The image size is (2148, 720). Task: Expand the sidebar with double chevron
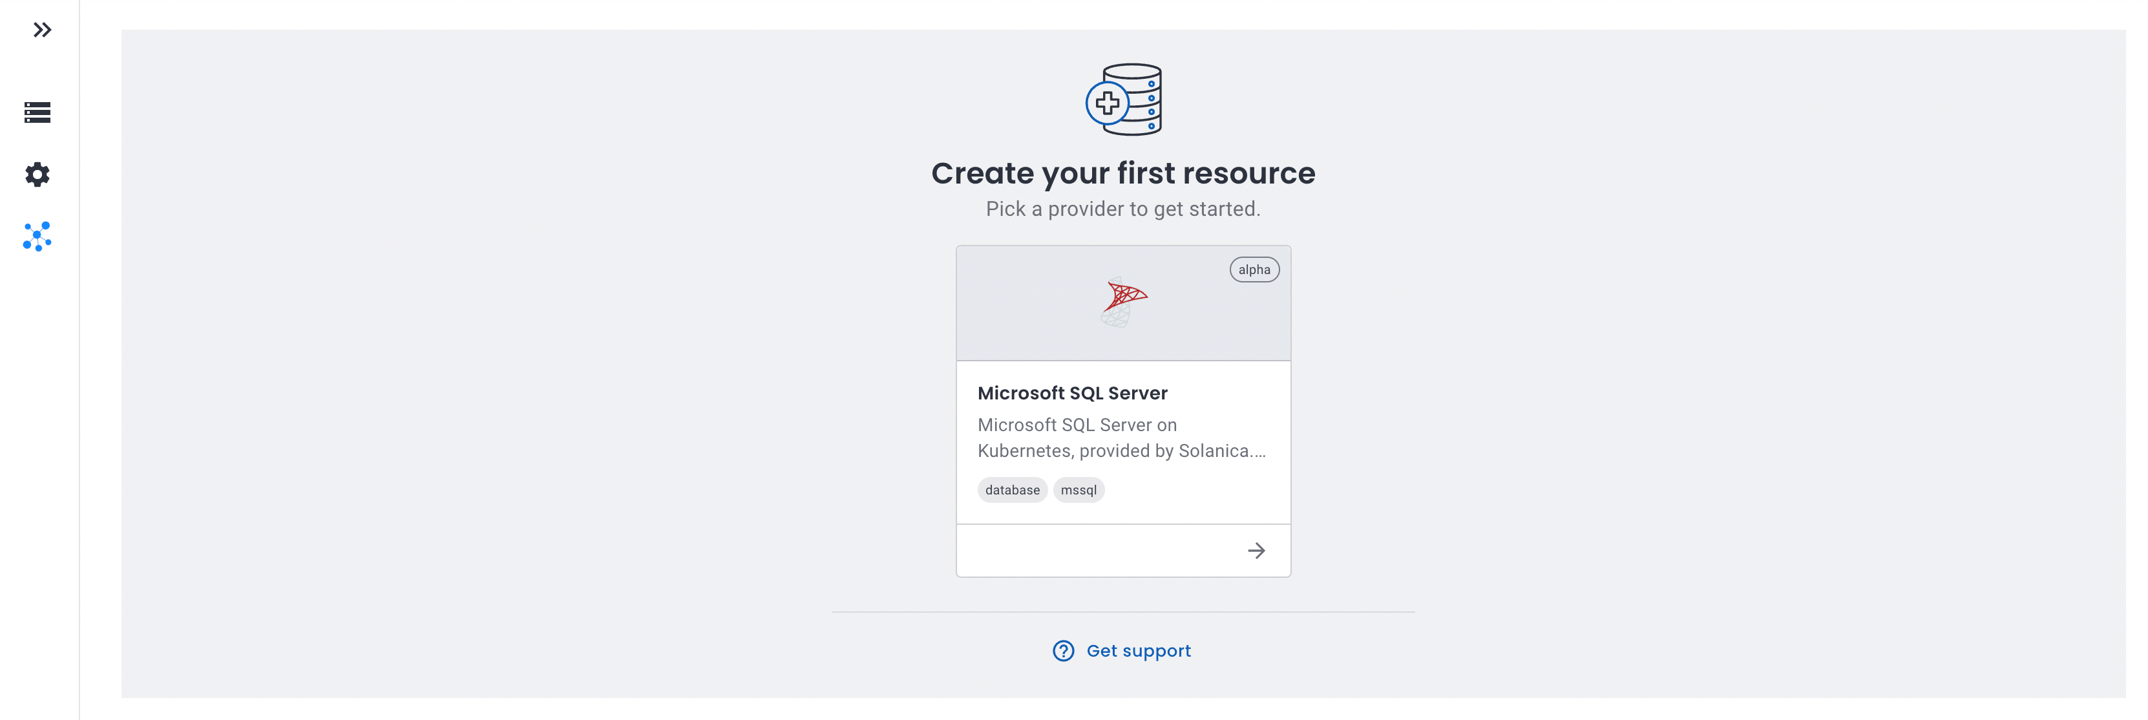pos(42,30)
